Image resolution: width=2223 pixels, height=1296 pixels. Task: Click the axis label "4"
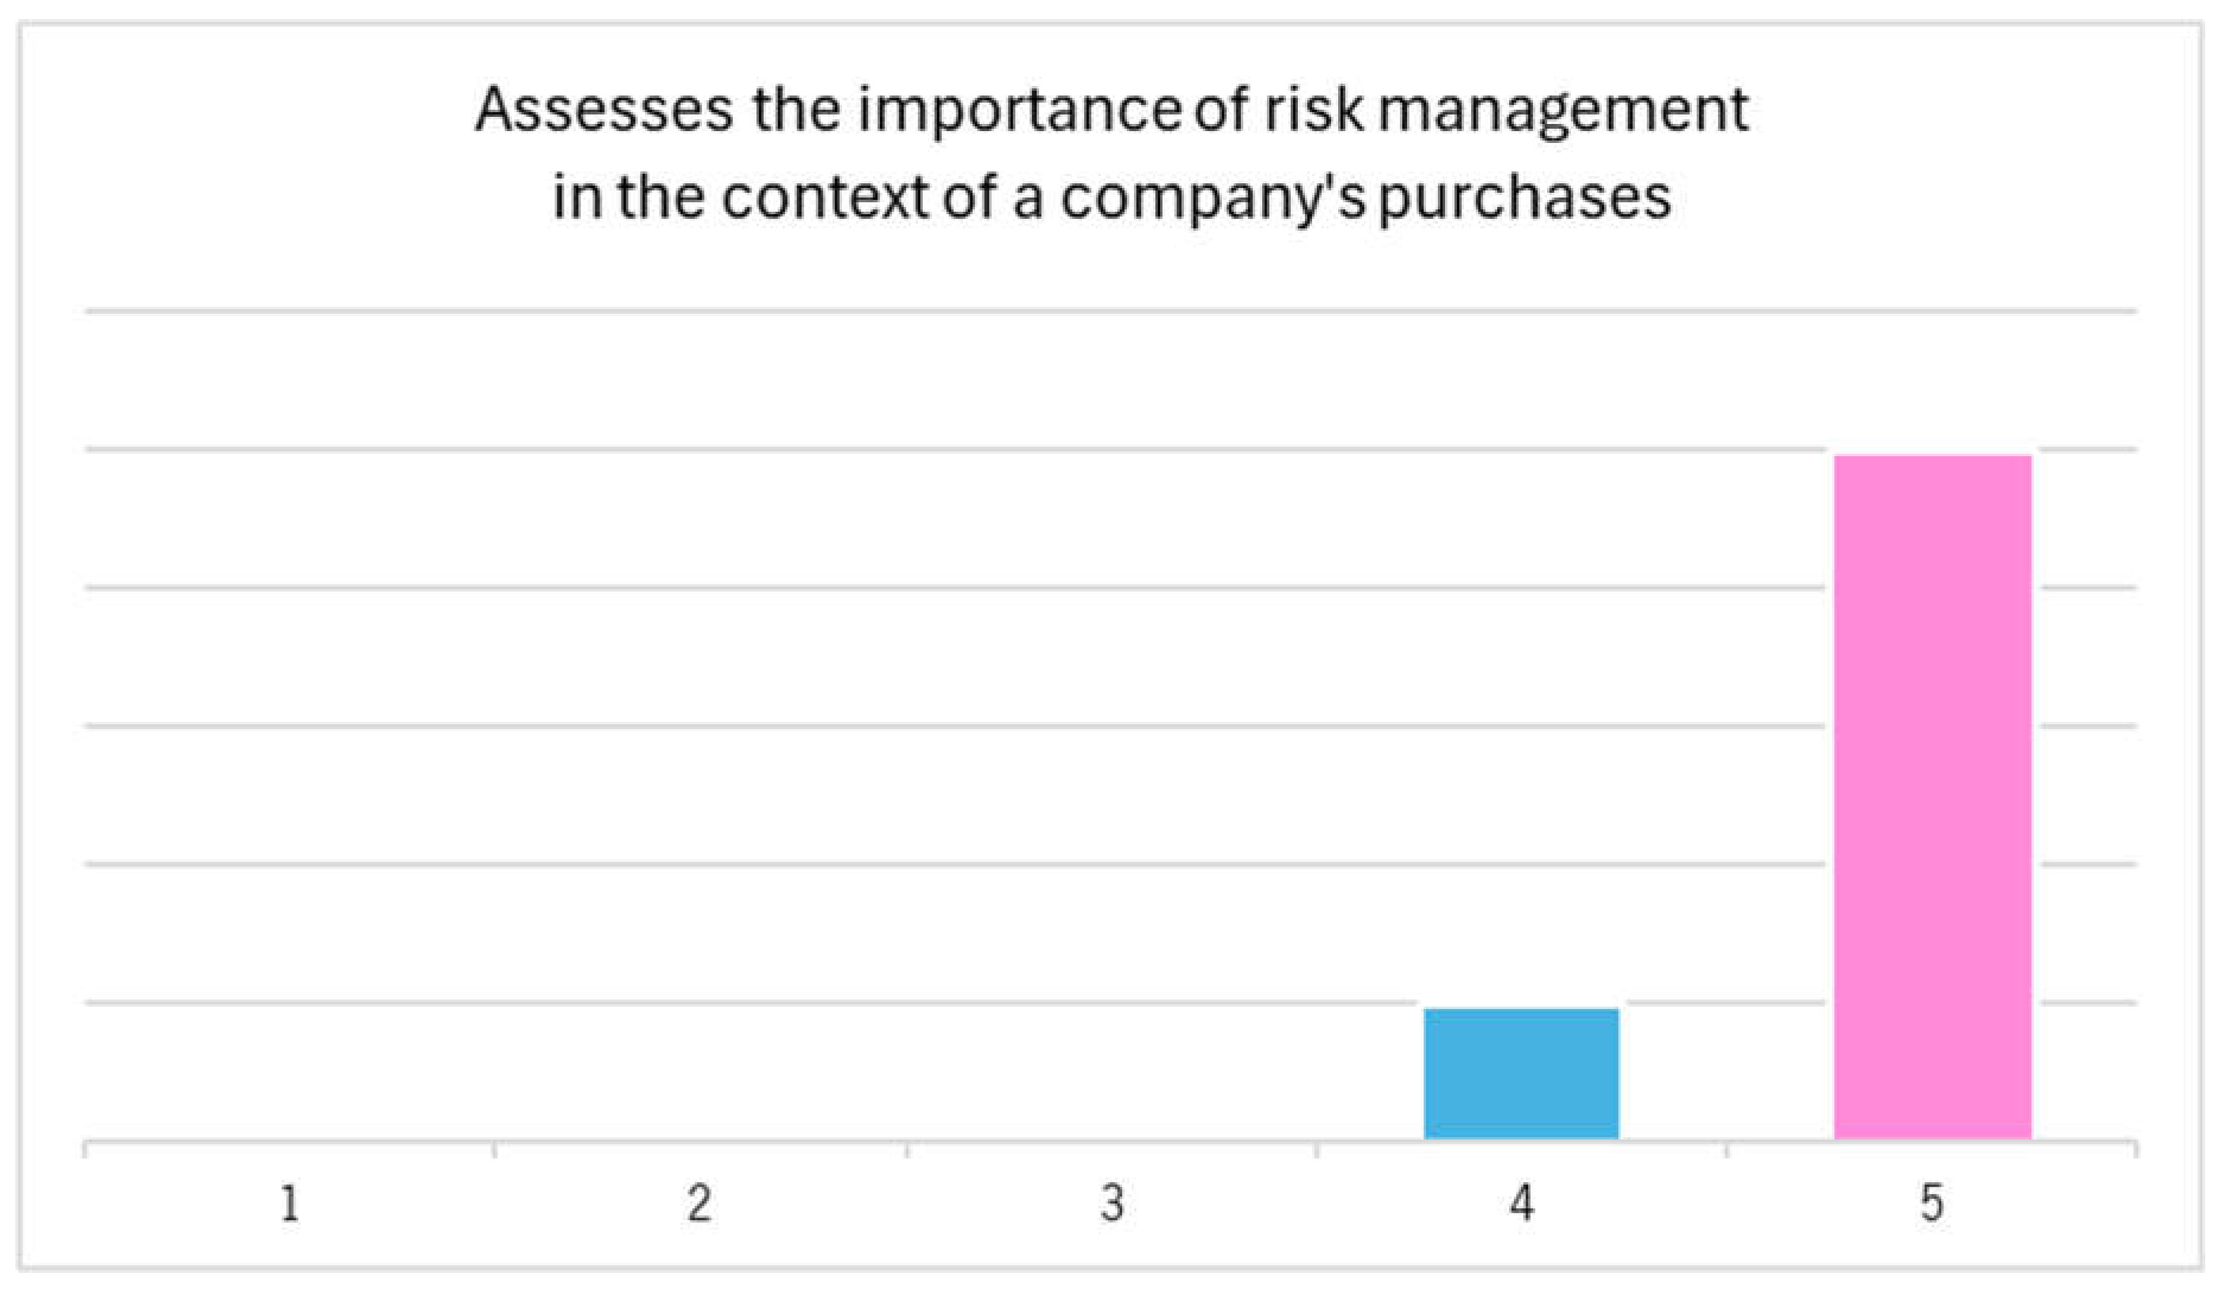(1522, 1203)
